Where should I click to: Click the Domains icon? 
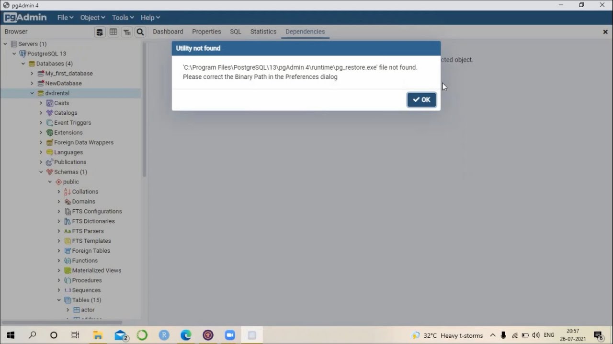coord(68,202)
